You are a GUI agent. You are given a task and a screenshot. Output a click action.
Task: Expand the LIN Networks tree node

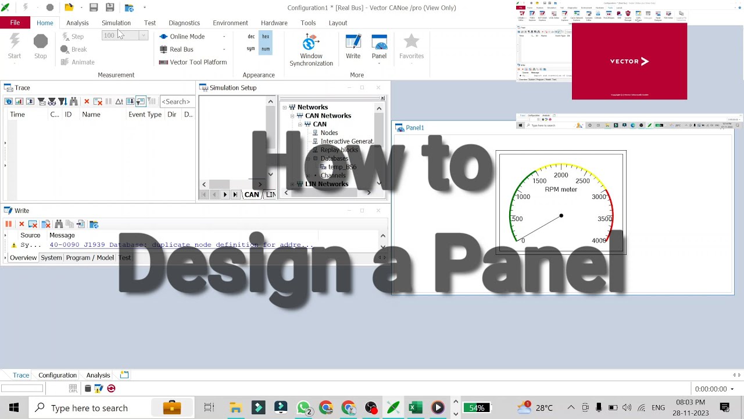292,184
